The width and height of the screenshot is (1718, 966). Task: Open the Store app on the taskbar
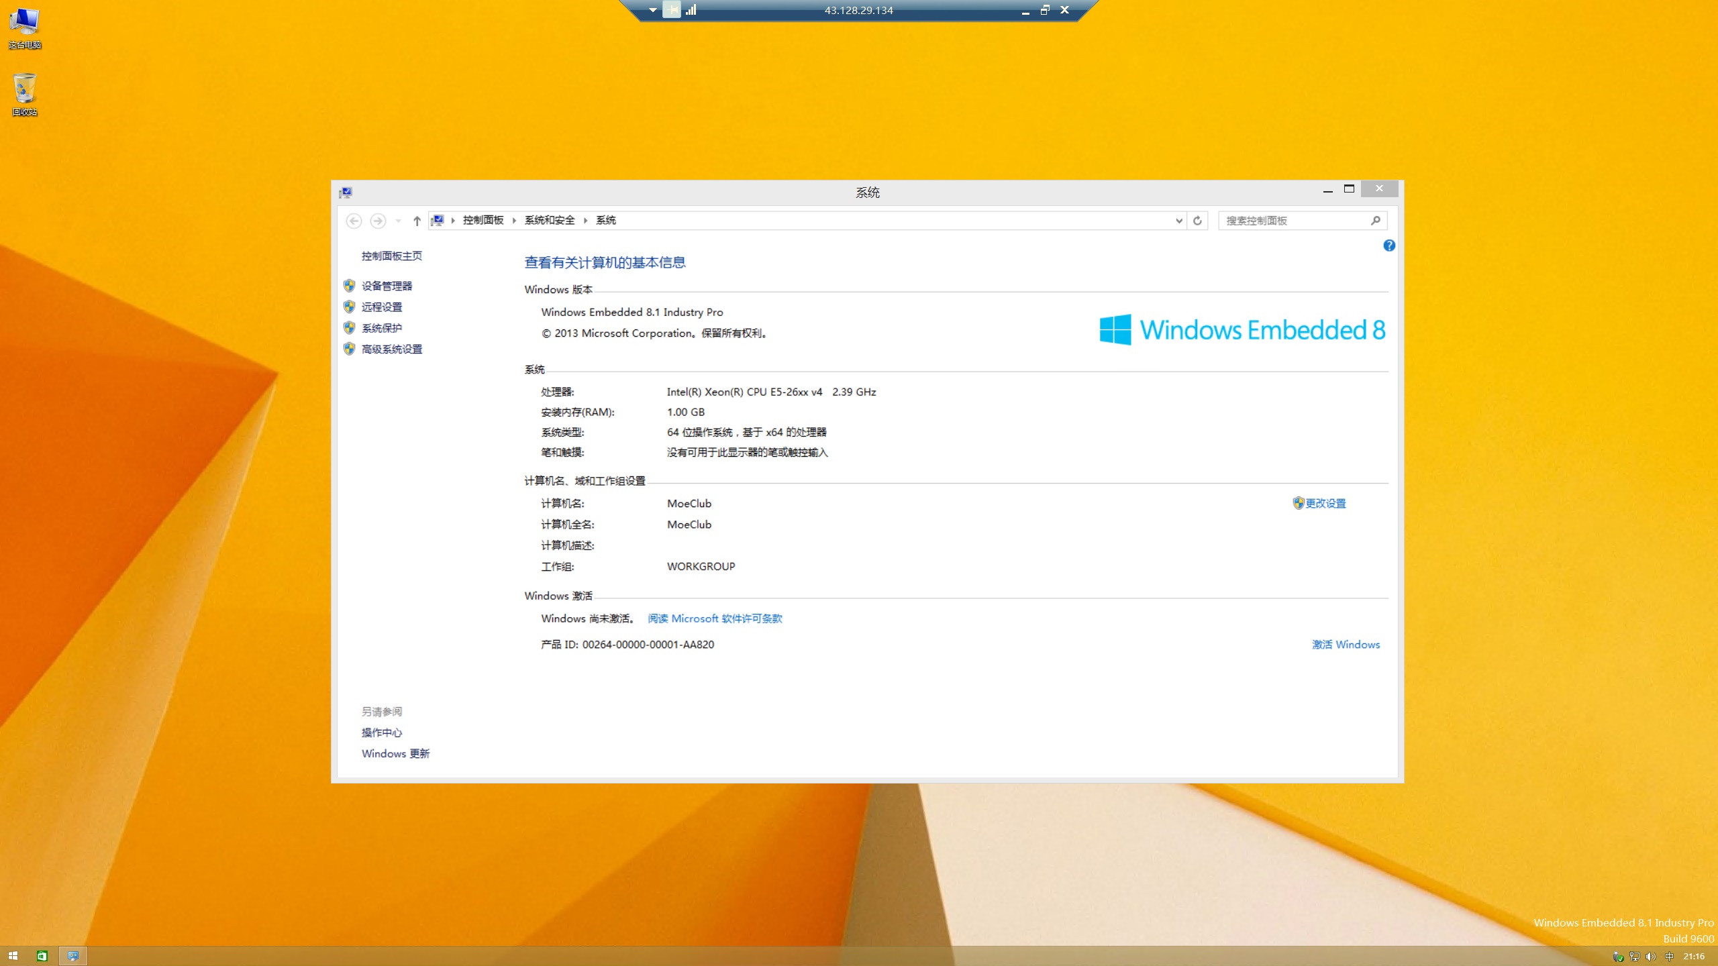coord(42,956)
